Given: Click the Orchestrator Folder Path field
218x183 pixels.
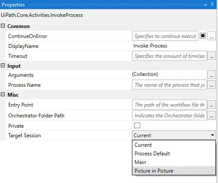Looking at the screenshot, I should (170, 116).
